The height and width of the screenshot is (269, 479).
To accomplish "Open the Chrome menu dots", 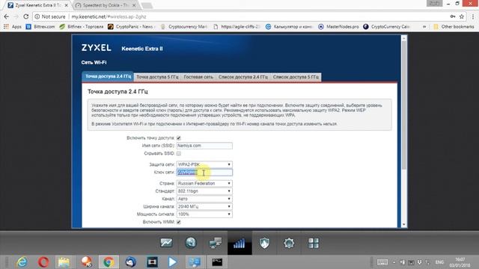I will coord(473,16).
